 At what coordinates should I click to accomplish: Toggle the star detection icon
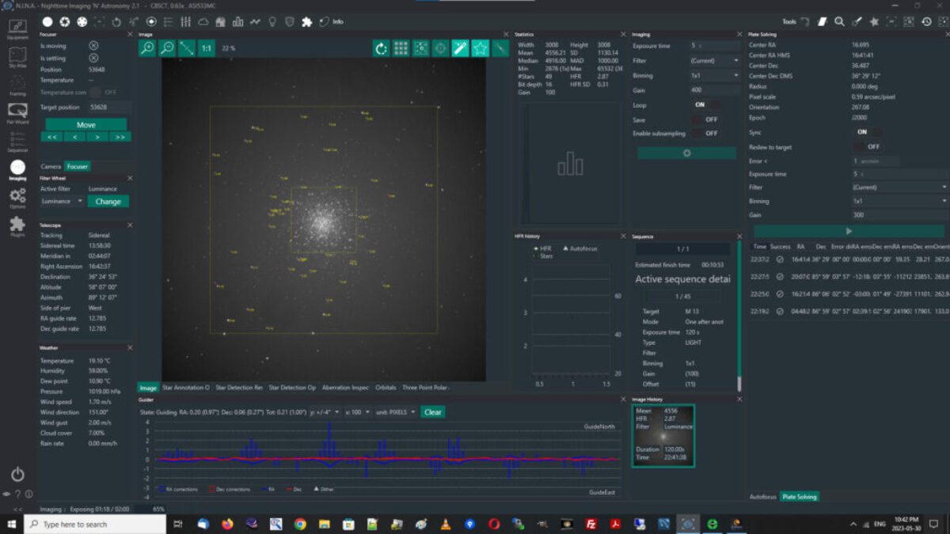[x=480, y=48]
